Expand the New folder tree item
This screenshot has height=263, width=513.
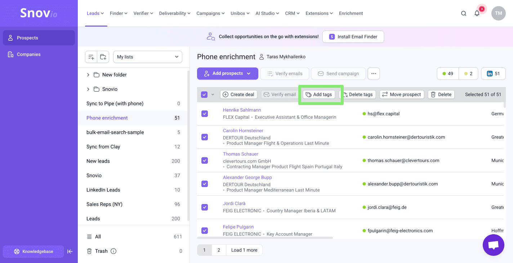click(x=88, y=75)
